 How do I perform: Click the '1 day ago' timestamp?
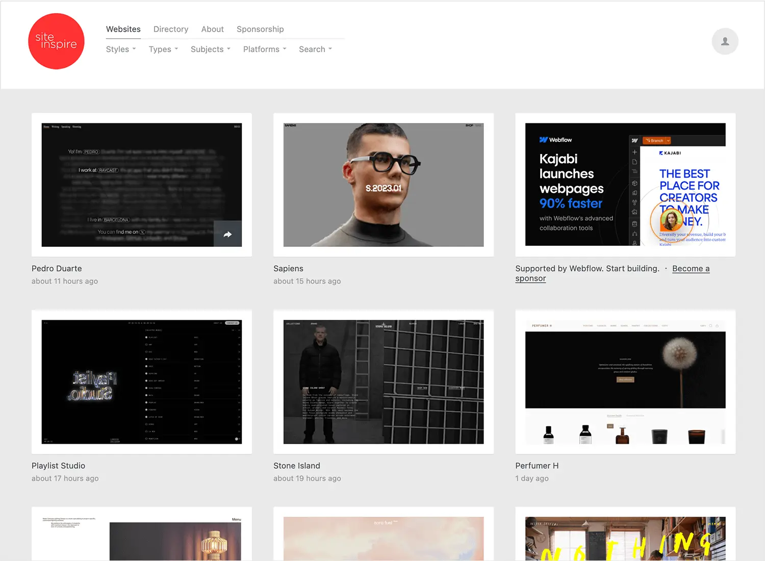point(532,478)
